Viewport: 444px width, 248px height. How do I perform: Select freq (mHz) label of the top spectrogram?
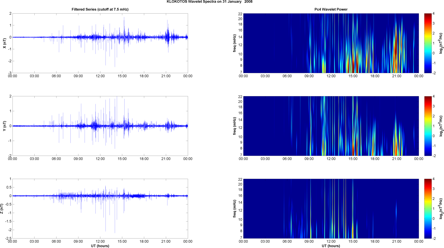click(235, 43)
